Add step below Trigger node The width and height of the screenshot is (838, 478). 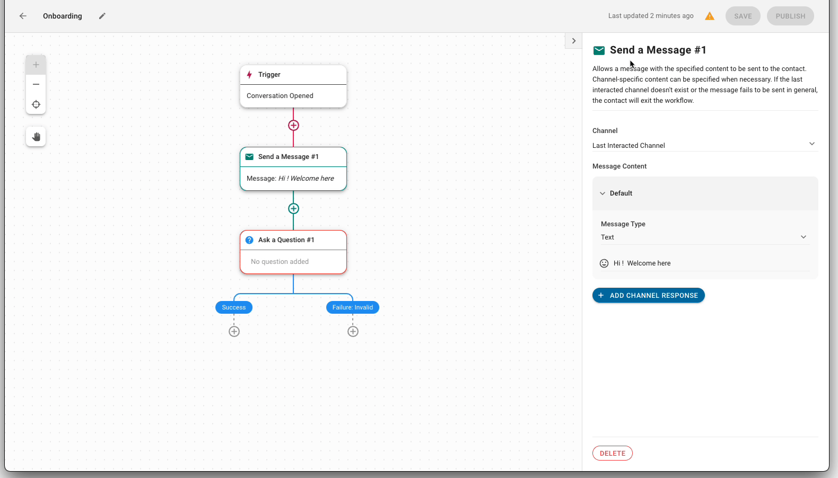coord(293,126)
